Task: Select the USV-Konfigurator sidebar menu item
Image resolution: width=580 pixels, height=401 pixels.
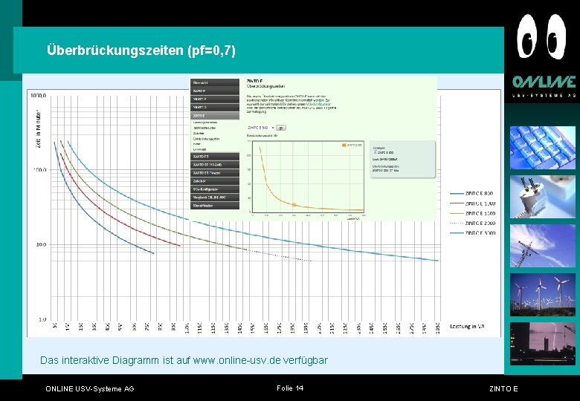Action: 215,189
